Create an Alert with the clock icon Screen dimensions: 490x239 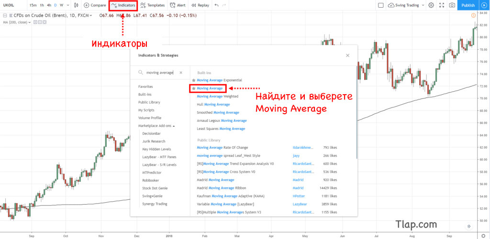[178, 5]
